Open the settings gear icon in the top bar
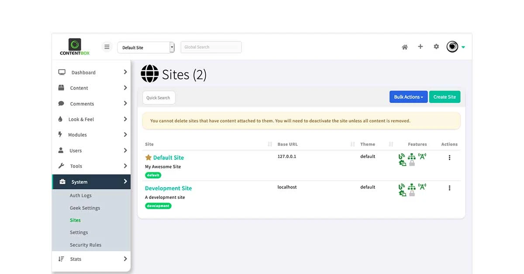This screenshot has width=524, height=274. point(436,46)
